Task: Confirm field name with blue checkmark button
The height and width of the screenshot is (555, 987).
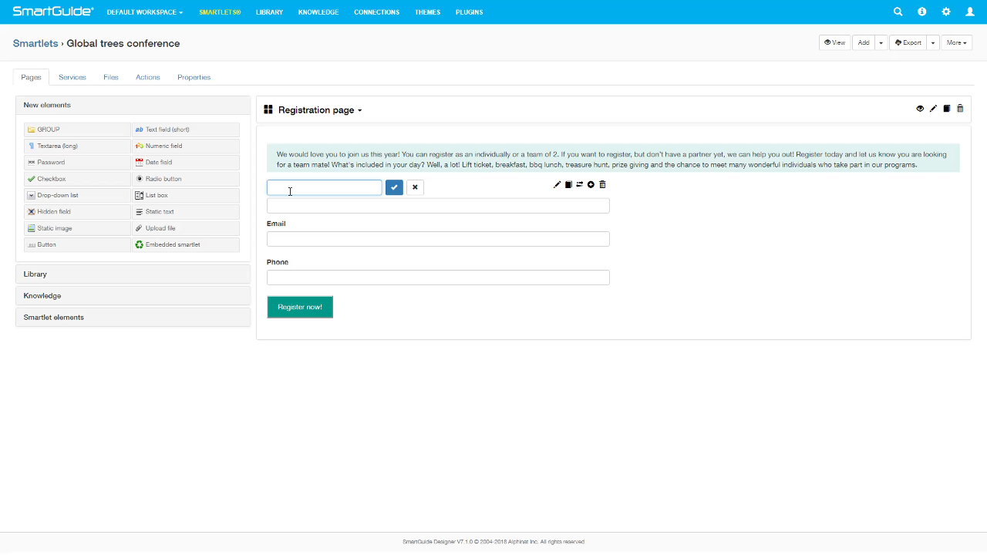Action: pyautogui.click(x=394, y=187)
